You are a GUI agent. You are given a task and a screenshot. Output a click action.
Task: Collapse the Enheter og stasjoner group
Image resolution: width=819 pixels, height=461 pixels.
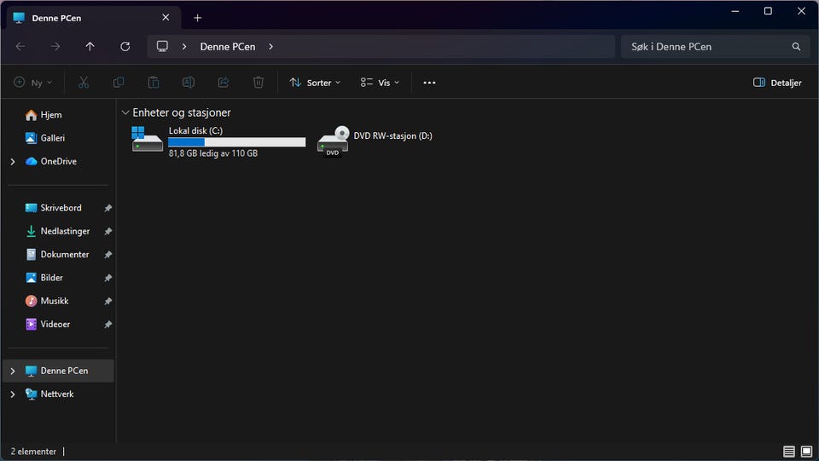tap(125, 112)
